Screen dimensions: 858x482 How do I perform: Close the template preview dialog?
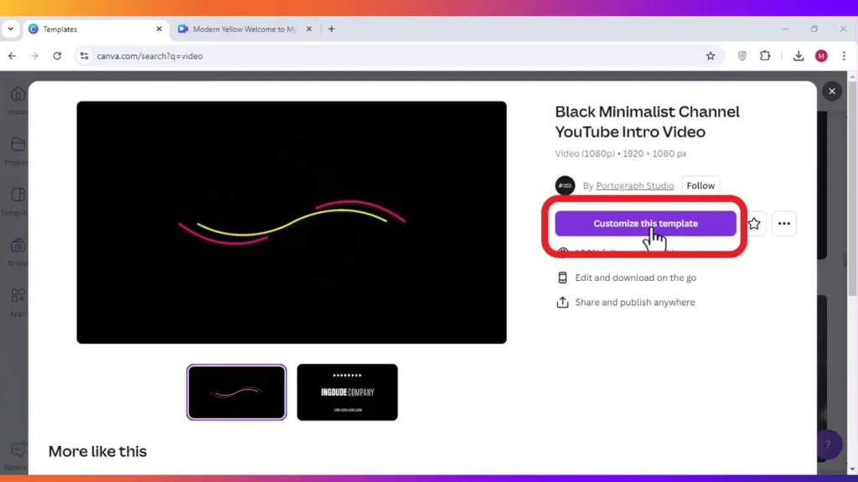832,91
